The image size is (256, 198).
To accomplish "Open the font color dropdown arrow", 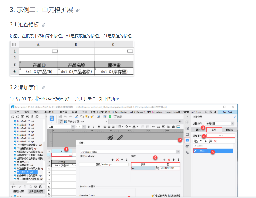I will [137, 127].
